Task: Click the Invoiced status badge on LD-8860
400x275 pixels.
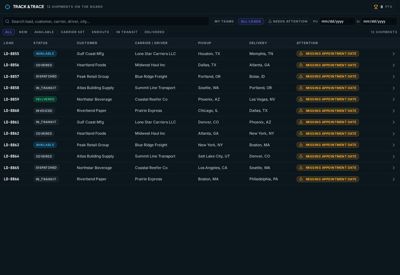Action: coord(44,111)
